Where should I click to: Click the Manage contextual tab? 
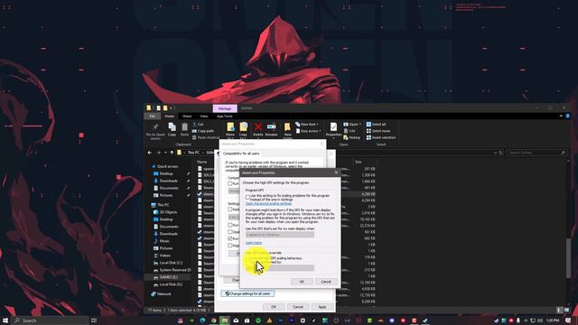pyautogui.click(x=225, y=108)
